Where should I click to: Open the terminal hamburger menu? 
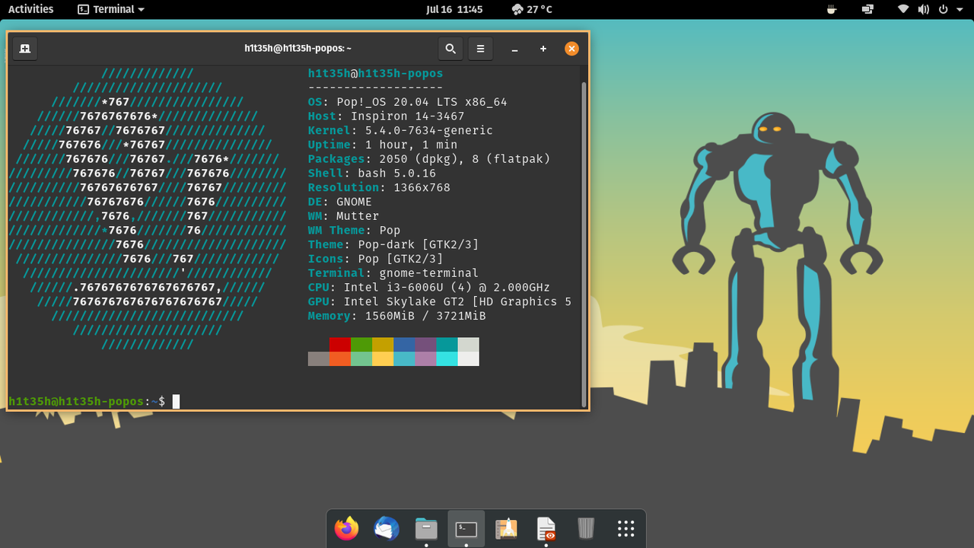tap(480, 49)
